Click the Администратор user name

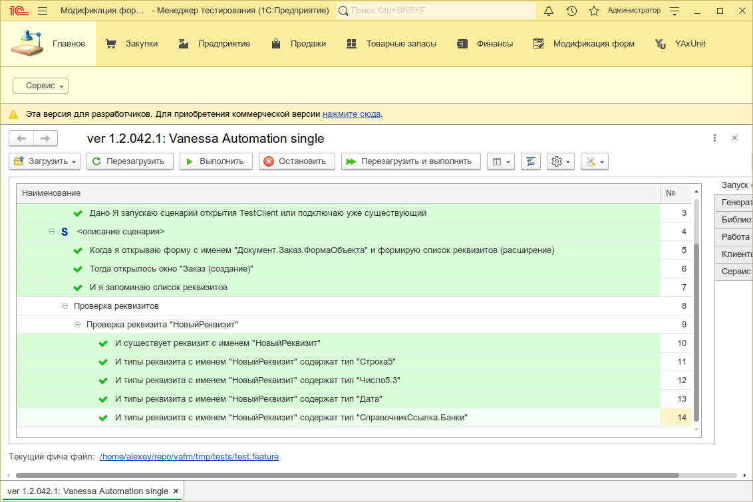(x=634, y=11)
